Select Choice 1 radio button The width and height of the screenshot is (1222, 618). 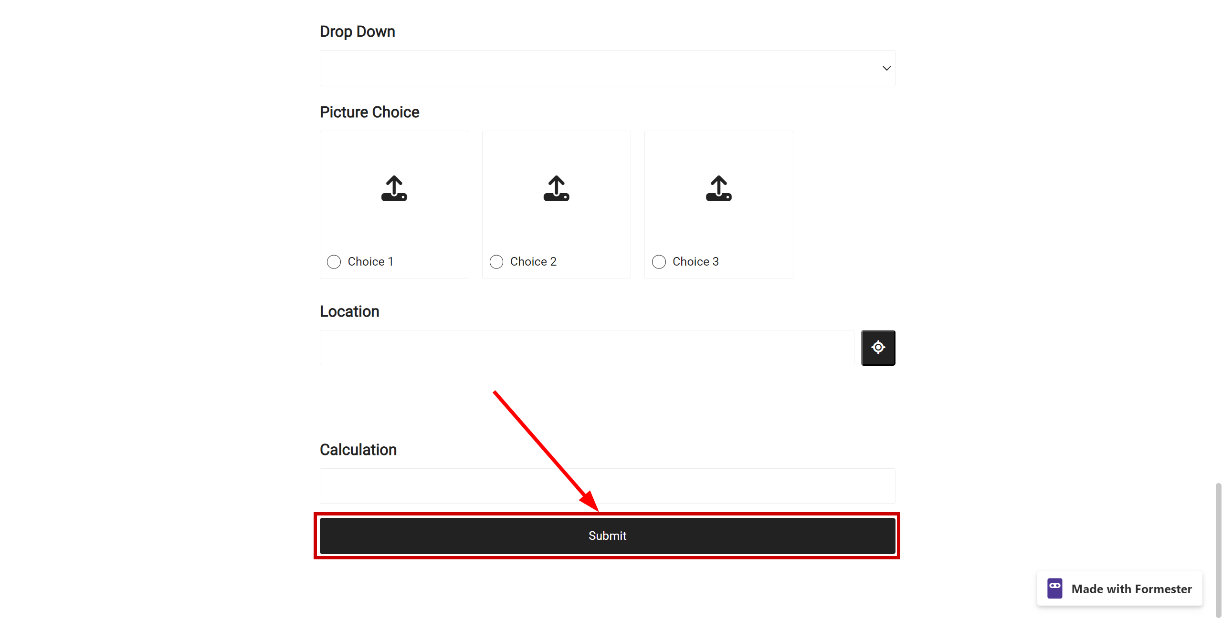click(x=335, y=262)
